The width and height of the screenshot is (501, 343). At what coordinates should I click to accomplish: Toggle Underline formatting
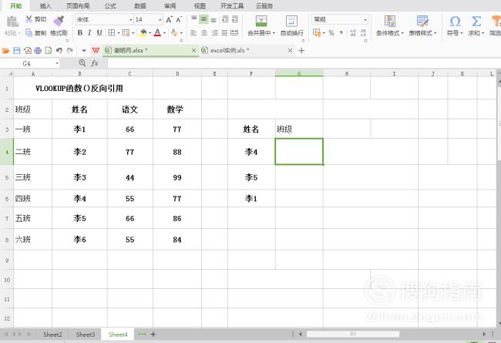[x=99, y=32]
